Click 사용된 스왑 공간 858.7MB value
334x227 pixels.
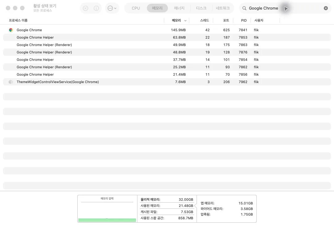click(186, 218)
